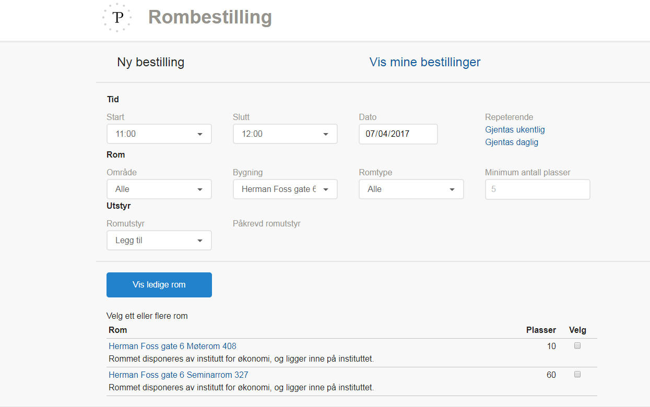This screenshot has width=650, height=407.
Task: Enable weekly repetition via Gjentas ukentlig
Action: tap(515, 129)
